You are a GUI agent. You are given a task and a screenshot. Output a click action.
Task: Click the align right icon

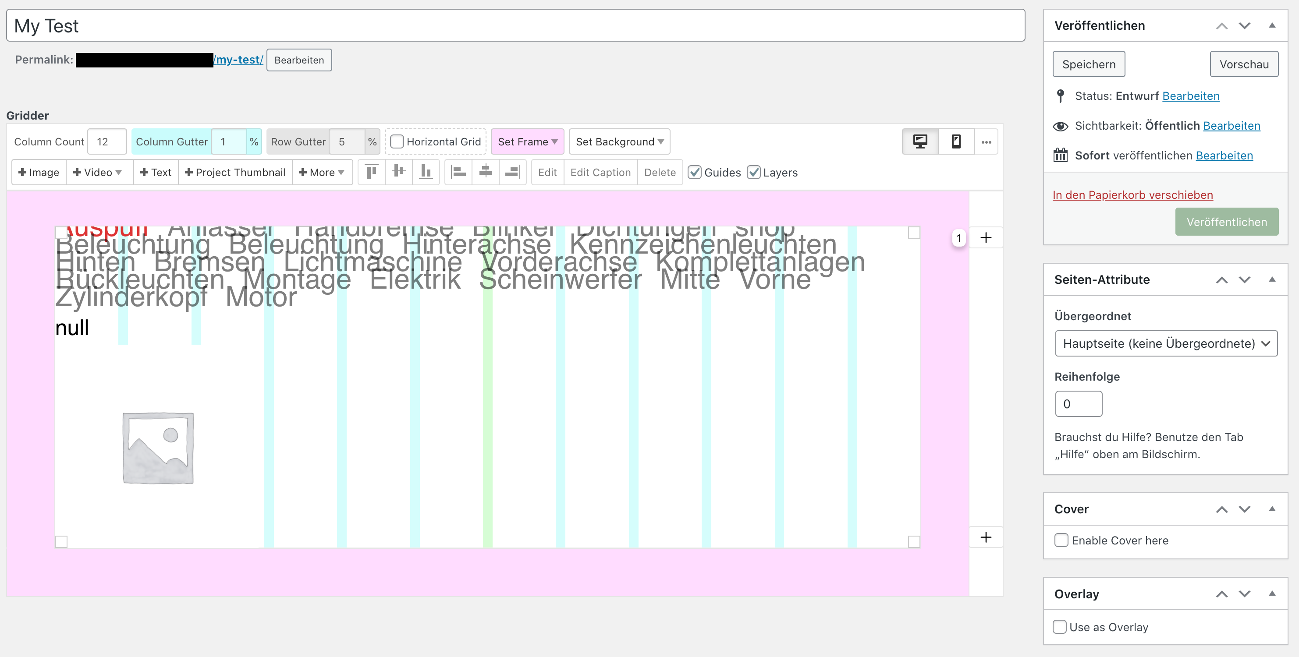click(x=513, y=172)
